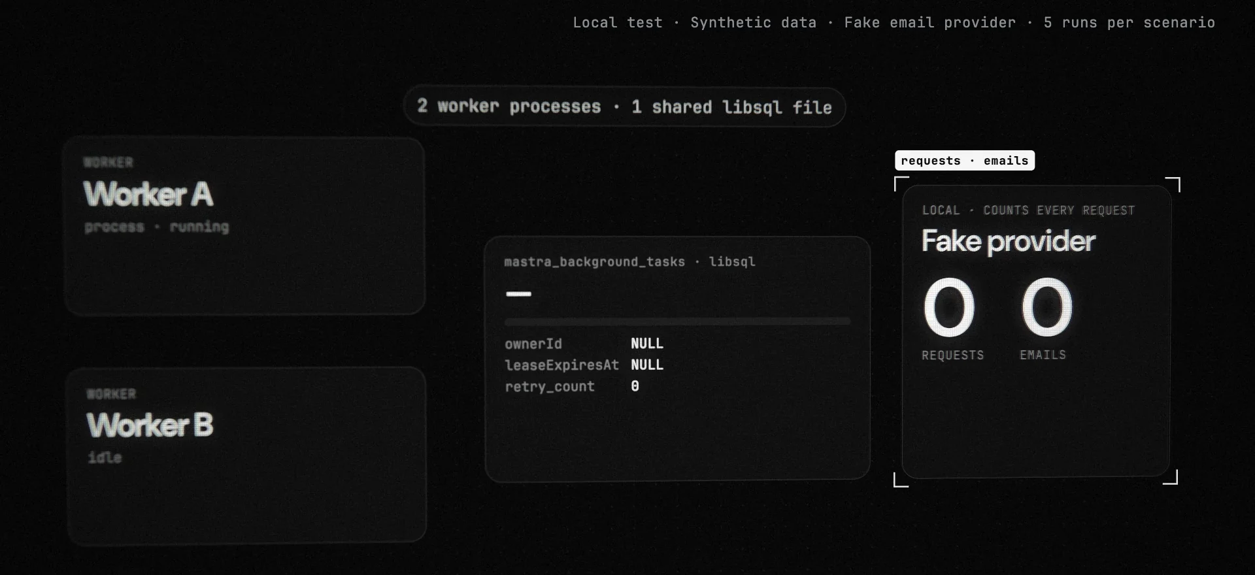Select the "EMAILS" counter label
1255x575 pixels.
click(x=1043, y=355)
